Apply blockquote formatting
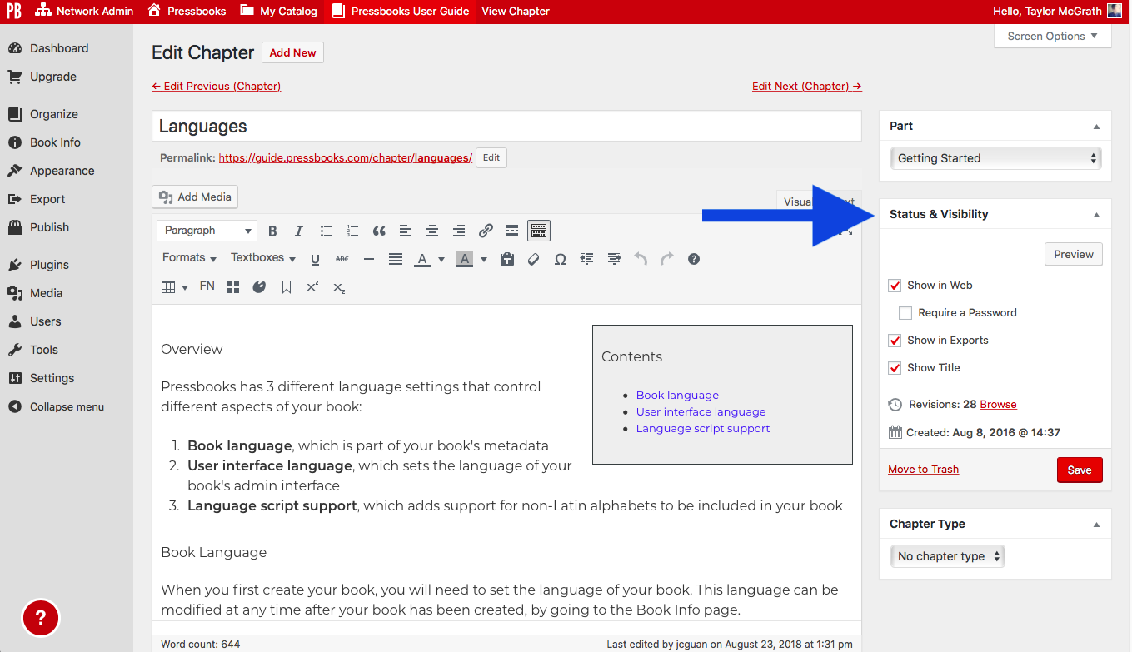The image size is (1132, 652). pyautogui.click(x=379, y=231)
